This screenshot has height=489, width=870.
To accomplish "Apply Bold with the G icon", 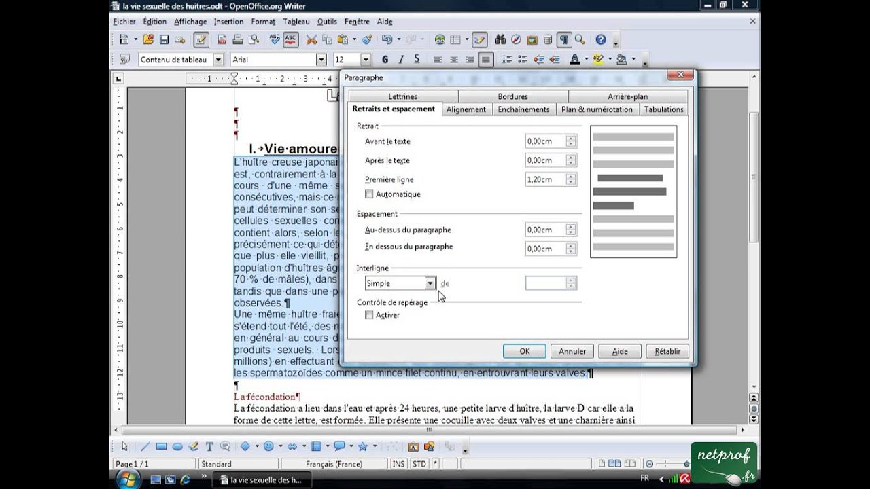I will [385, 60].
